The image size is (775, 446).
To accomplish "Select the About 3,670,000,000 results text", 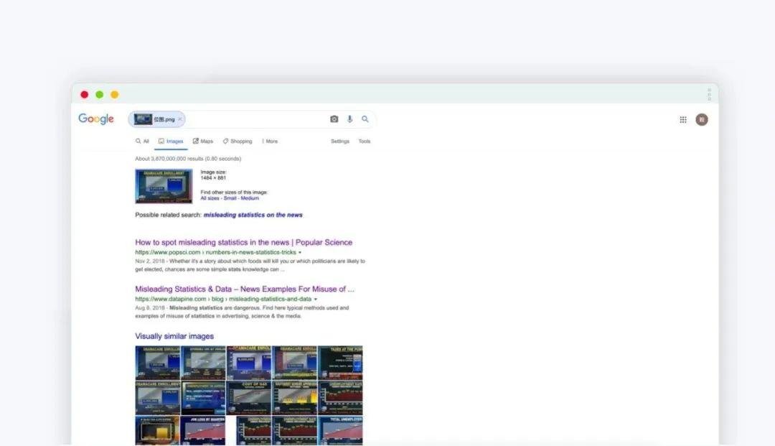I will [188, 159].
